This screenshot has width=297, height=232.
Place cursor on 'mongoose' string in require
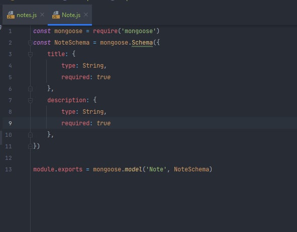pos(139,31)
